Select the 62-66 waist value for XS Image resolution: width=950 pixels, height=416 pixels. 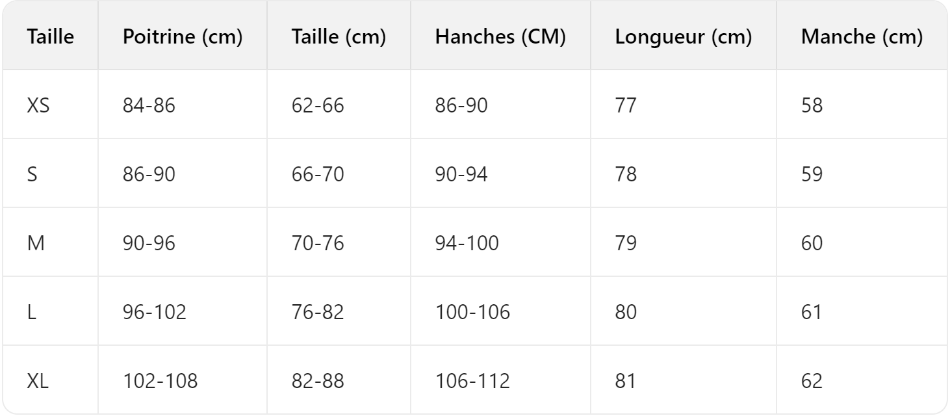click(318, 106)
